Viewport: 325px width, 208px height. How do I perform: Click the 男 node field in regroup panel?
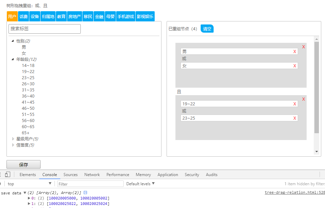[x=239, y=51]
